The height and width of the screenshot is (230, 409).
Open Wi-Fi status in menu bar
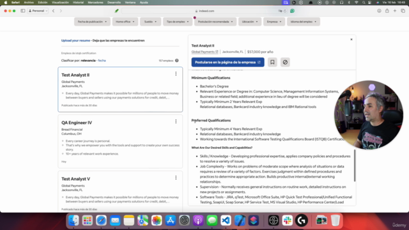[x=357, y=3]
